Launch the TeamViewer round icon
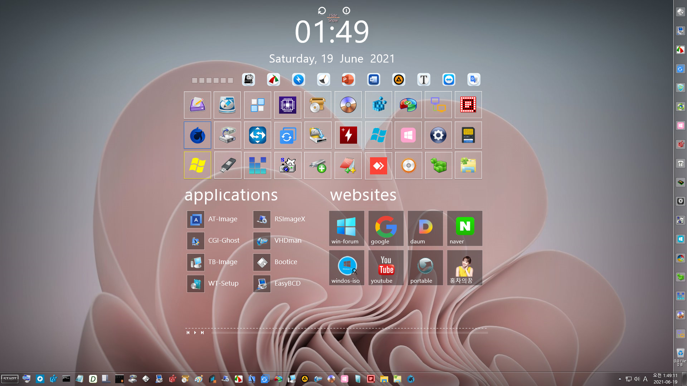Image resolution: width=687 pixels, height=386 pixels. (x=449, y=79)
